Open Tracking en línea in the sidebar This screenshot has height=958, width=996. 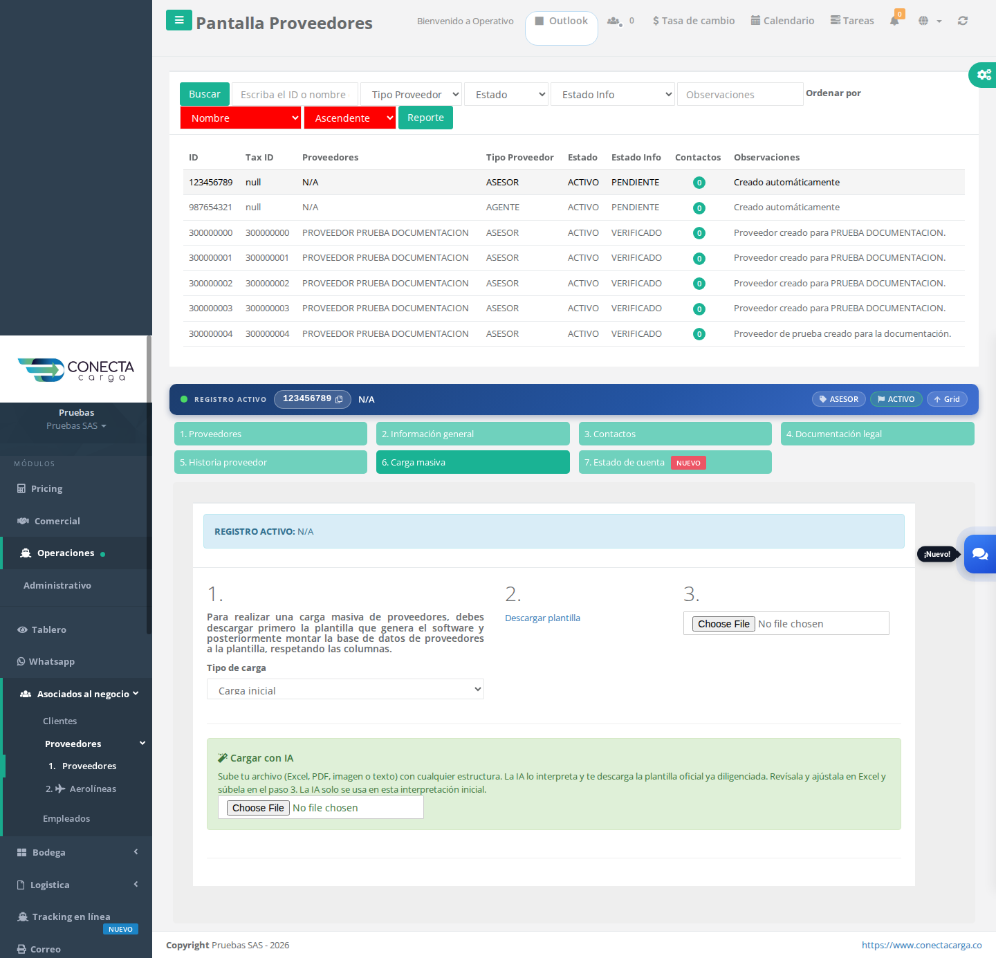(x=64, y=916)
